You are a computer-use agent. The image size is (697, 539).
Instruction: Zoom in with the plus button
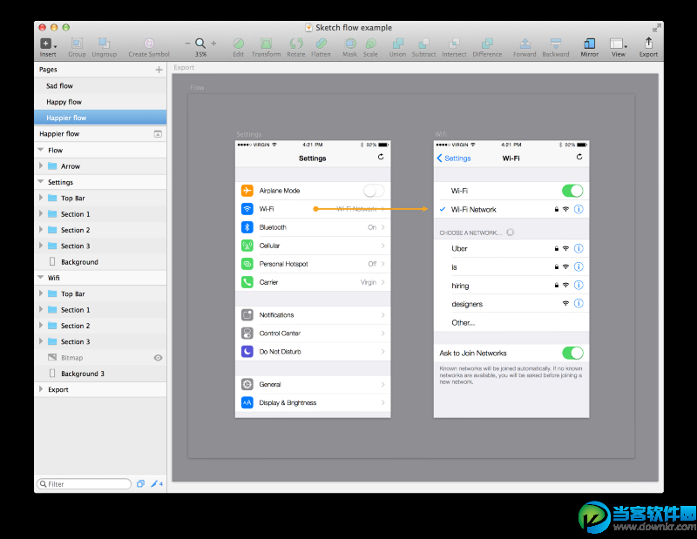tap(213, 43)
